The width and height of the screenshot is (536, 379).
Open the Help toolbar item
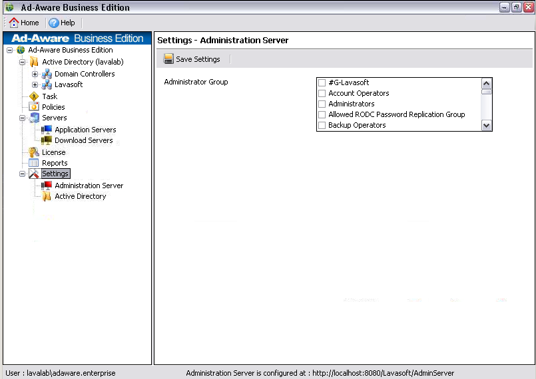62,23
